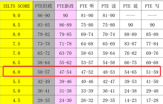Click the PTE 说 header cell

click(x=130, y=6)
